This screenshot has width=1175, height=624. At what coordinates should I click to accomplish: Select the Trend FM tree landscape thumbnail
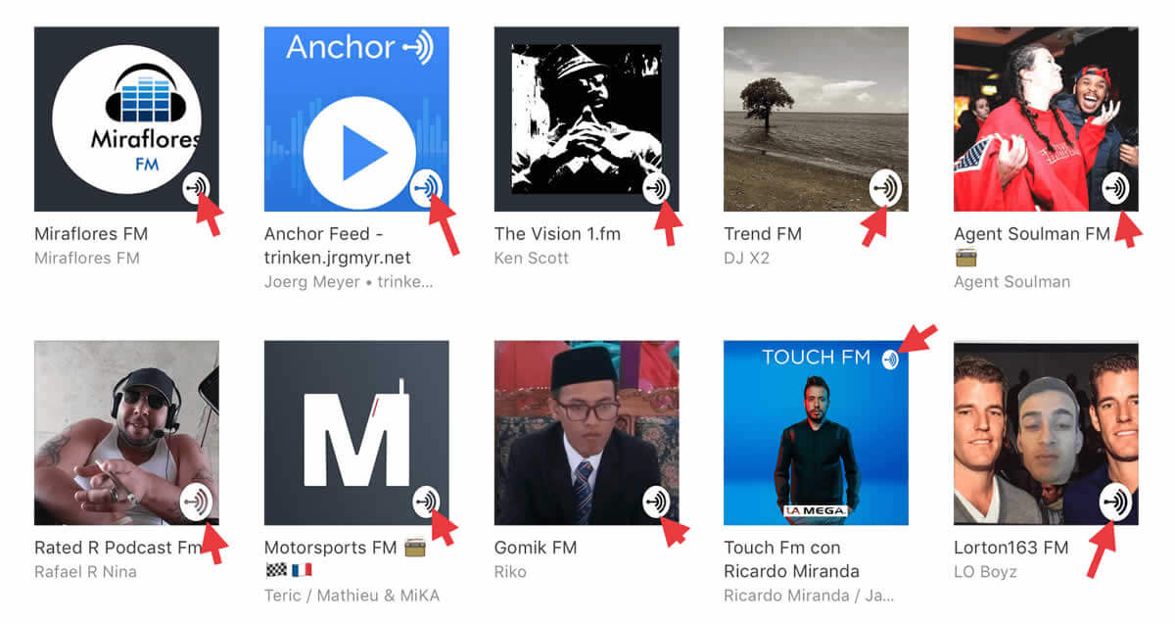click(816, 119)
